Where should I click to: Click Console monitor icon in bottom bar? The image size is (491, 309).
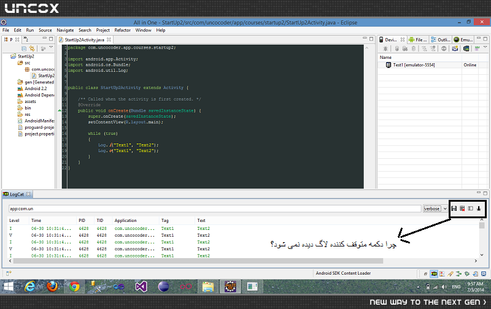point(484,274)
